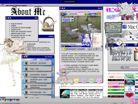This screenshot has width=138, height=104.
Task: Click the purple candy heart
Action: 84,81
